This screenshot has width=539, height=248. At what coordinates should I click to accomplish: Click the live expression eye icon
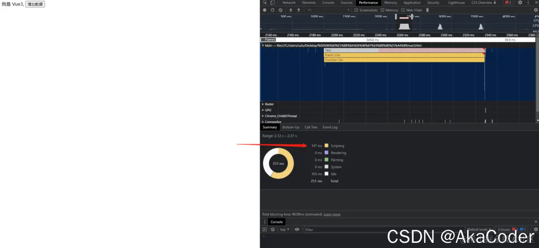click(297, 229)
